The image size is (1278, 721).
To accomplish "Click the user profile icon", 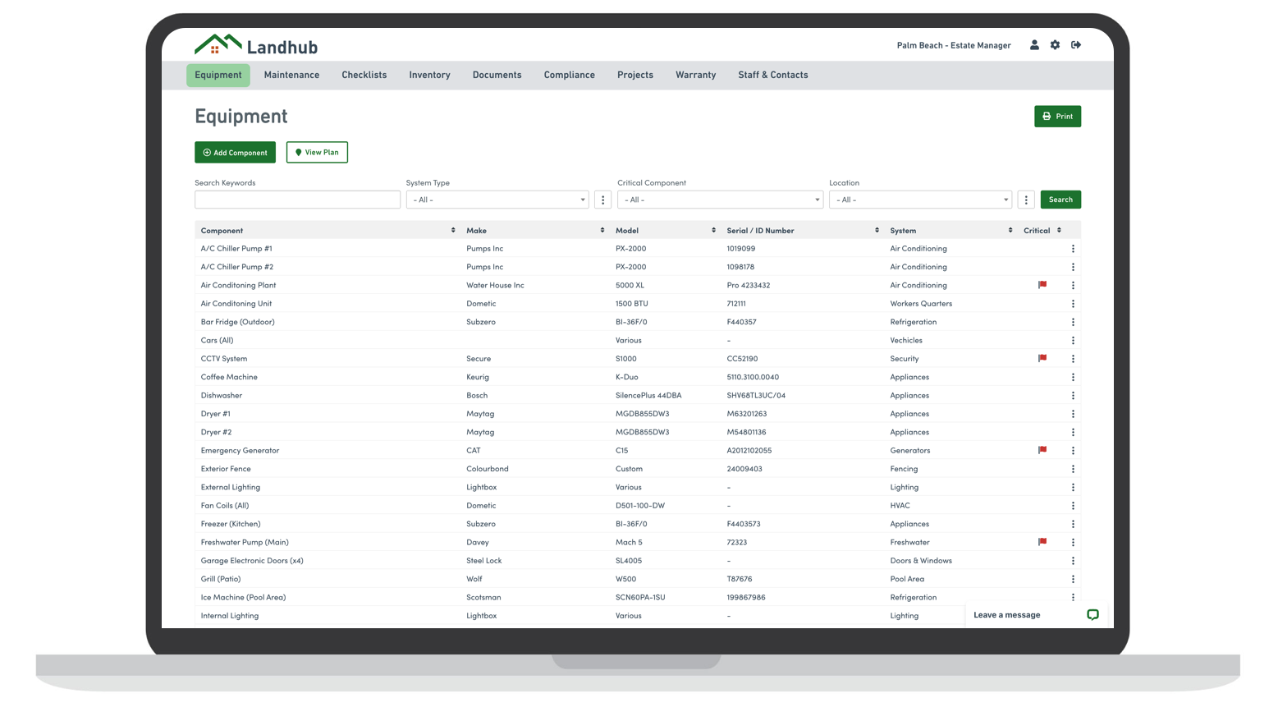I will [1034, 45].
